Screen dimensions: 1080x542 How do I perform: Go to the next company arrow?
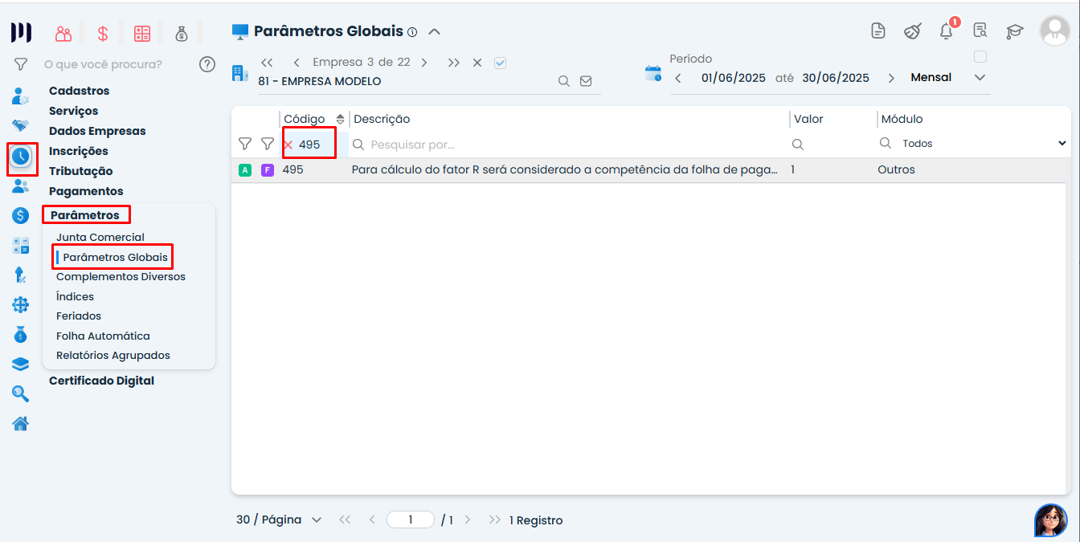click(x=424, y=63)
